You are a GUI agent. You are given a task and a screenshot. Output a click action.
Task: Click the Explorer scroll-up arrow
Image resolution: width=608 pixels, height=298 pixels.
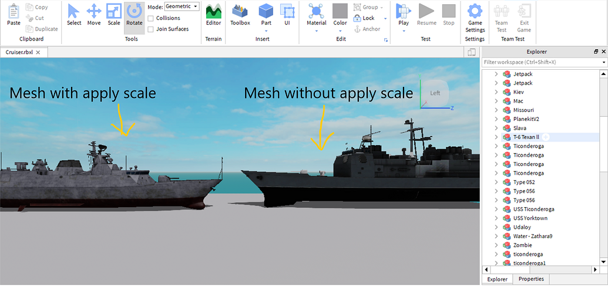[603, 74]
